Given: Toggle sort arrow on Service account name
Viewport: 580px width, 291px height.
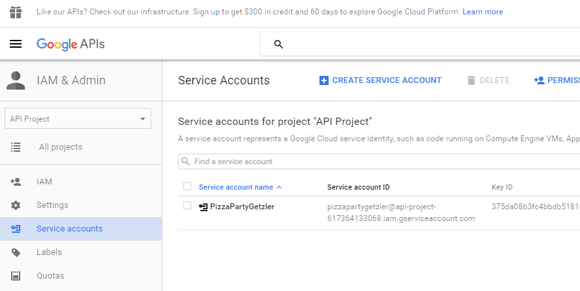Looking at the screenshot, I should pos(280,187).
